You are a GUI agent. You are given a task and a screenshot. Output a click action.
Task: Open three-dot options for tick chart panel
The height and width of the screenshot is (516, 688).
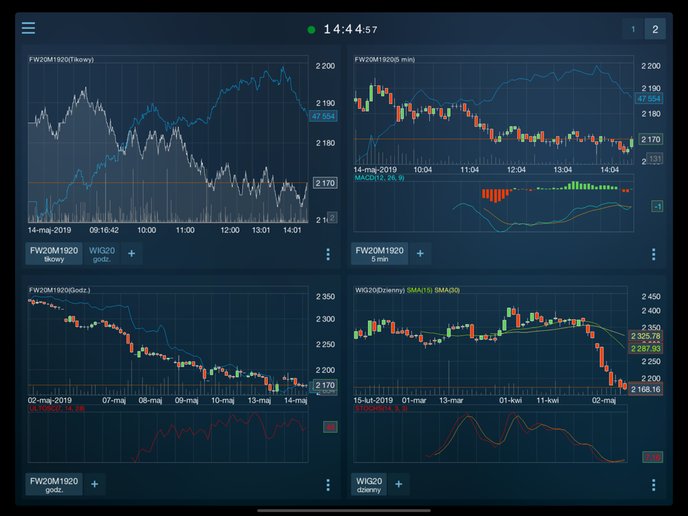click(x=327, y=254)
